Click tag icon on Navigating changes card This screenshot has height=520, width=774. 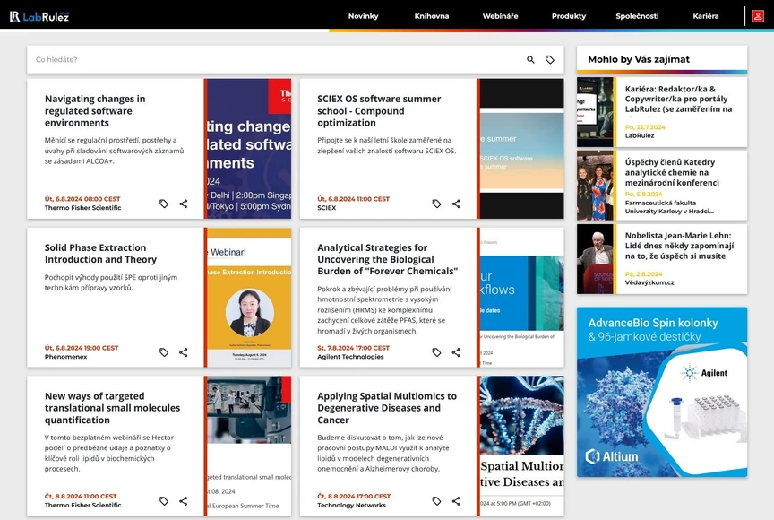pyautogui.click(x=164, y=204)
